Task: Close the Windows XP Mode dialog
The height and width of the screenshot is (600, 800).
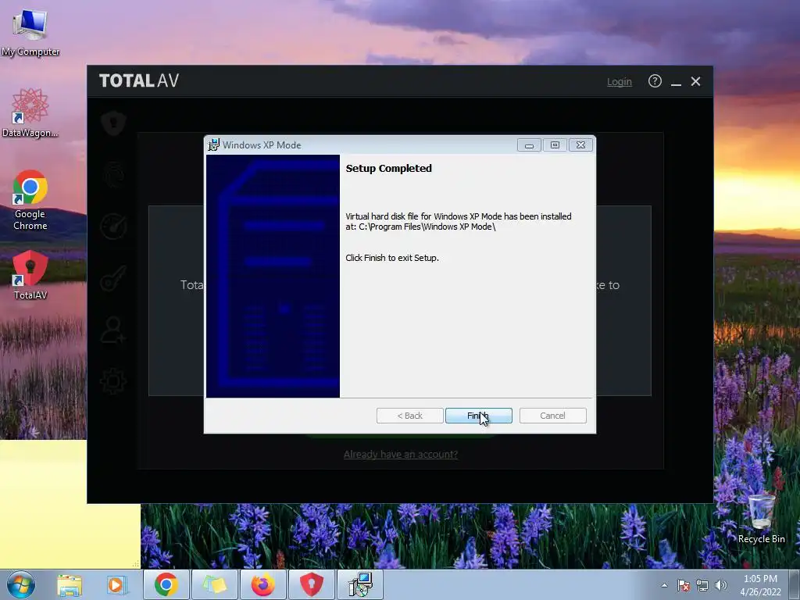Action: click(x=580, y=145)
